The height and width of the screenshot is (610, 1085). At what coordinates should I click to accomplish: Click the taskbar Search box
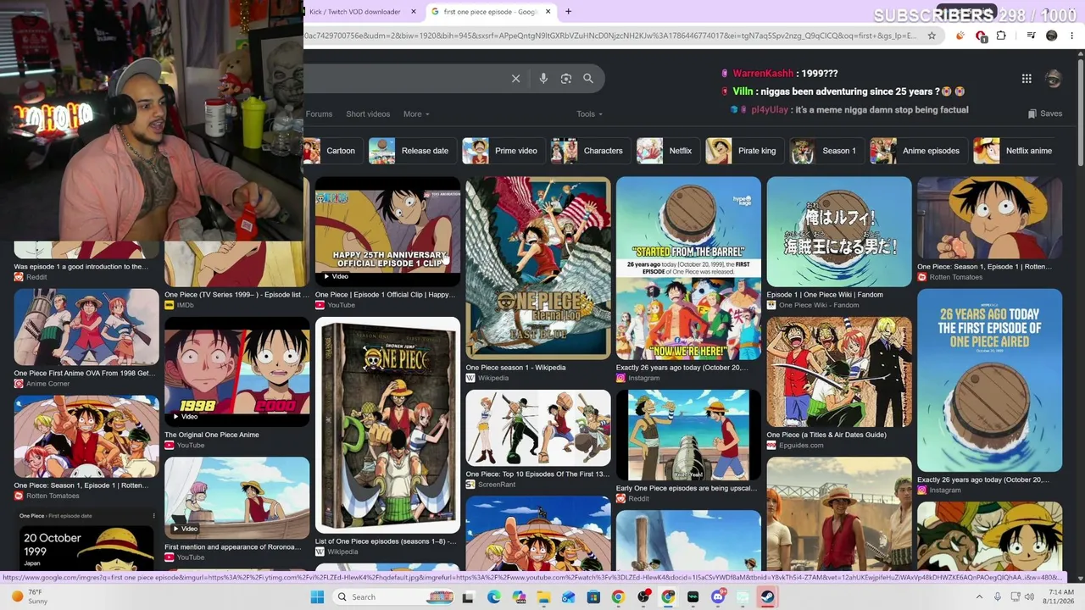[394, 597]
